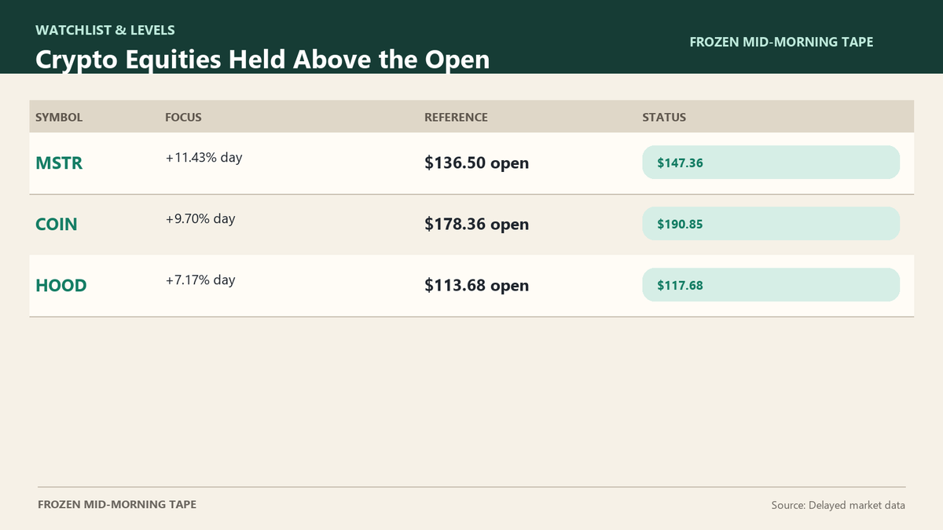Select the +7.17% day focus value
The width and height of the screenshot is (943, 530).
(x=200, y=280)
